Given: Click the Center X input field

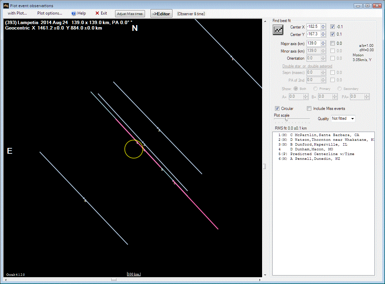Looking at the screenshot, I should pos(314,26).
